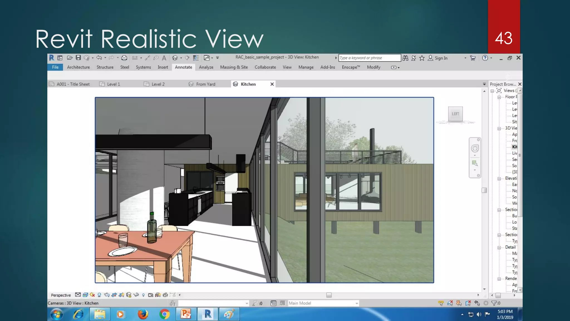Collapse the Floor Plans tree node
This screenshot has width=570, height=321.
click(499, 97)
